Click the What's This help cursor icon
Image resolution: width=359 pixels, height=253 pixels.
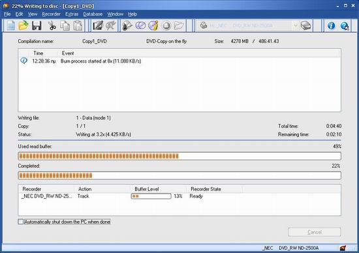tap(345, 25)
